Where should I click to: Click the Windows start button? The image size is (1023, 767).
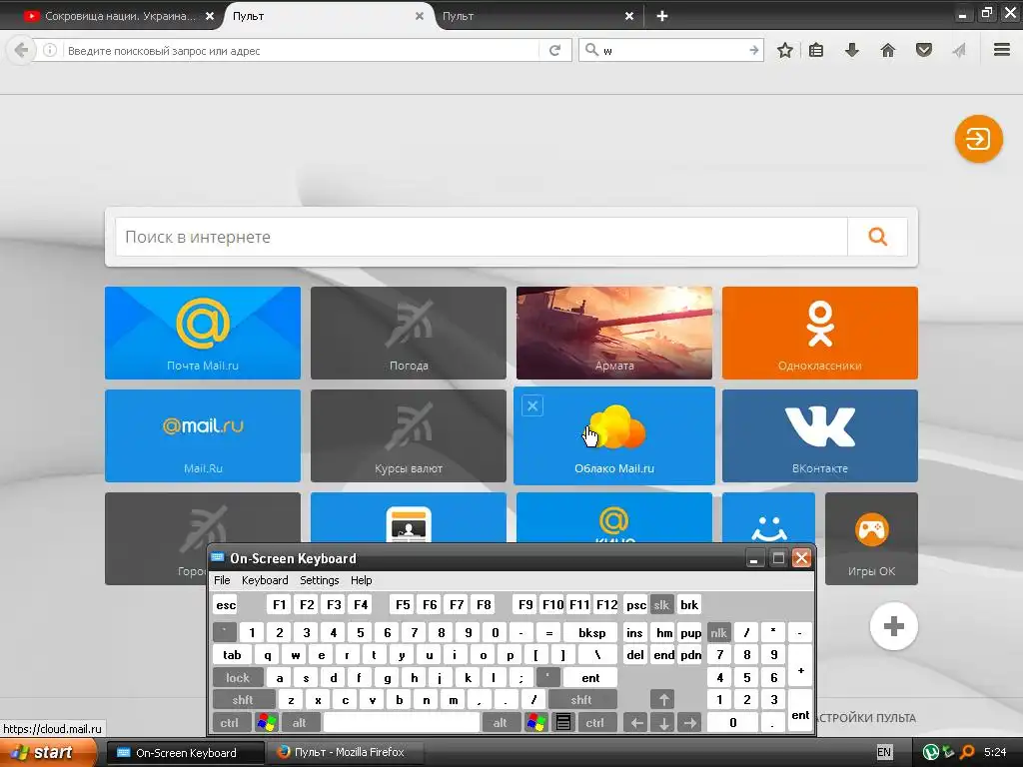pos(49,753)
